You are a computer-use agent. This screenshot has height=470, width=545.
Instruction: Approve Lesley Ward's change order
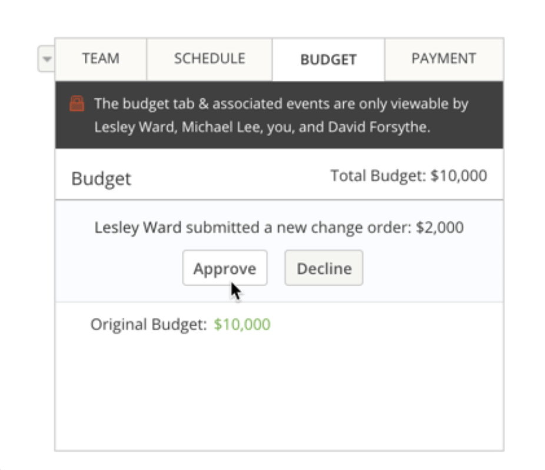click(x=224, y=269)
